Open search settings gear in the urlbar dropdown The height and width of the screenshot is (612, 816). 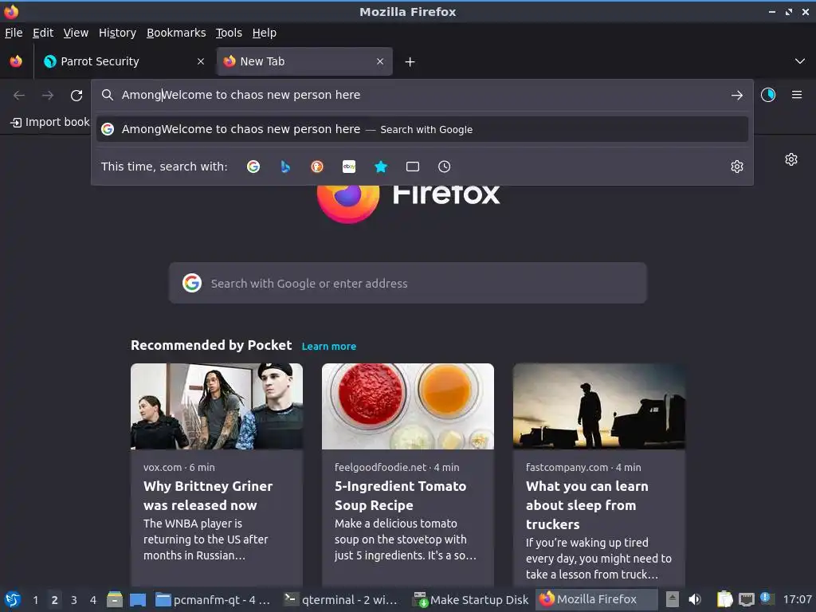737,167
